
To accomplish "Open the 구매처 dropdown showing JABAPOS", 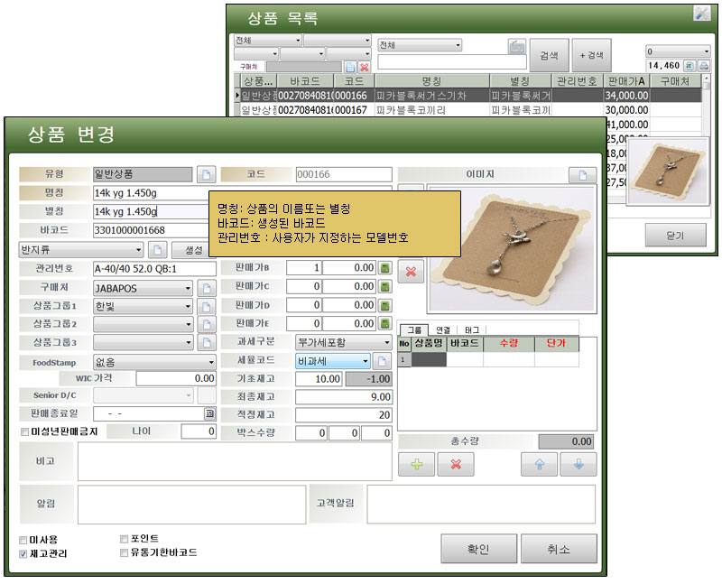I will pyautogui.click(x=188, y=288).
